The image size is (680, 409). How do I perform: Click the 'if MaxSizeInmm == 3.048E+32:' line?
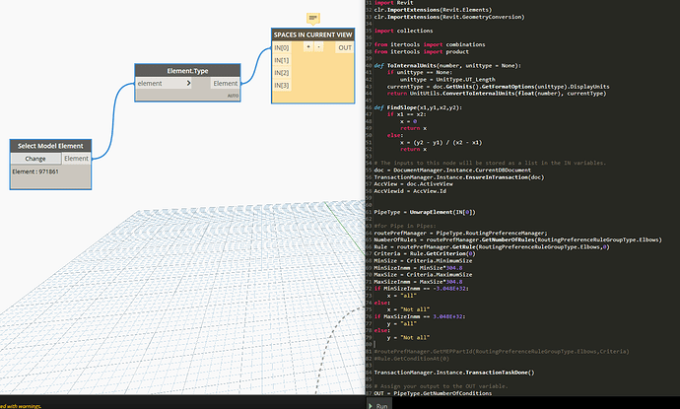pos(420,316)
